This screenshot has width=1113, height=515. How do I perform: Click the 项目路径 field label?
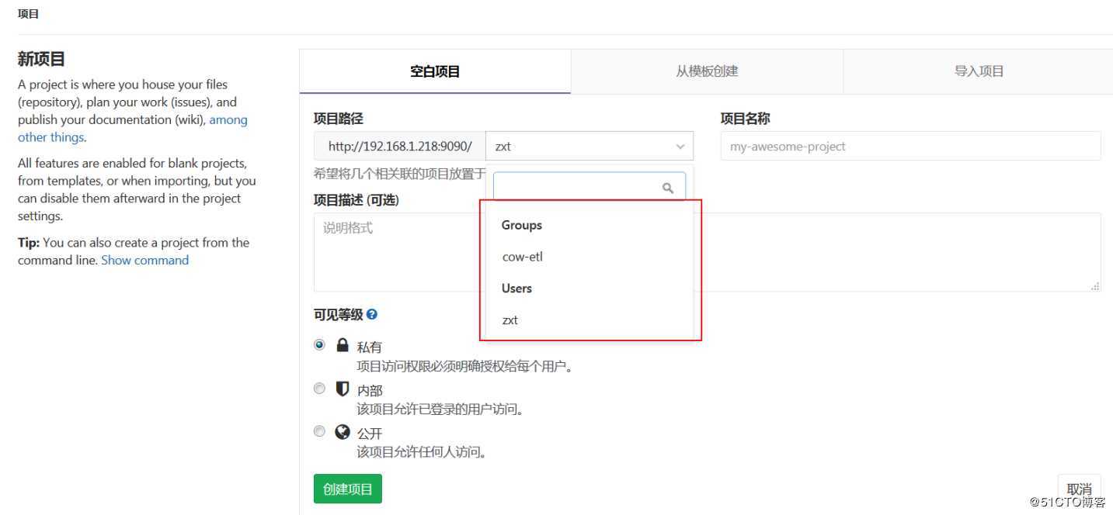[x=338, y=119]
